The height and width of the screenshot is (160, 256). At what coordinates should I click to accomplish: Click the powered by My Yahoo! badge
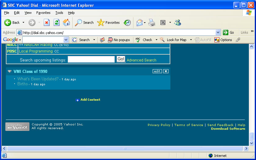click(17, 127)
